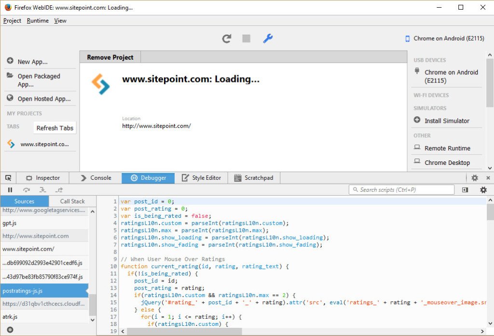
Task: Click Install Simulator link
Action: tap(447, 121)
